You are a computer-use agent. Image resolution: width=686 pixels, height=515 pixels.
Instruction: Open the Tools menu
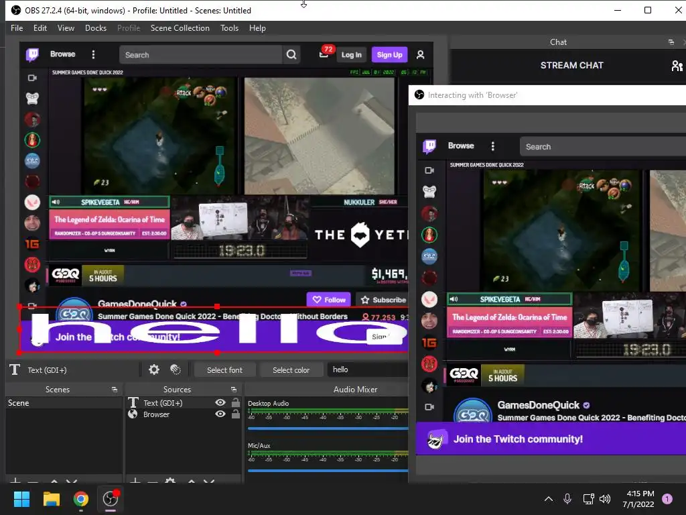pyautogui.click(x=229, y=28)
